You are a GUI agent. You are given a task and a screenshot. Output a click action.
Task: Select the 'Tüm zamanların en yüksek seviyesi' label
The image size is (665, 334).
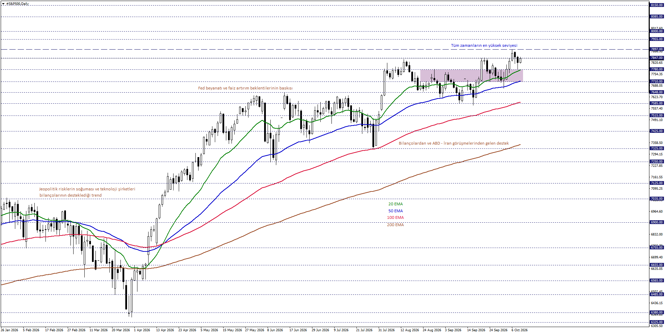pyautogui.click(x=484, y=45)
